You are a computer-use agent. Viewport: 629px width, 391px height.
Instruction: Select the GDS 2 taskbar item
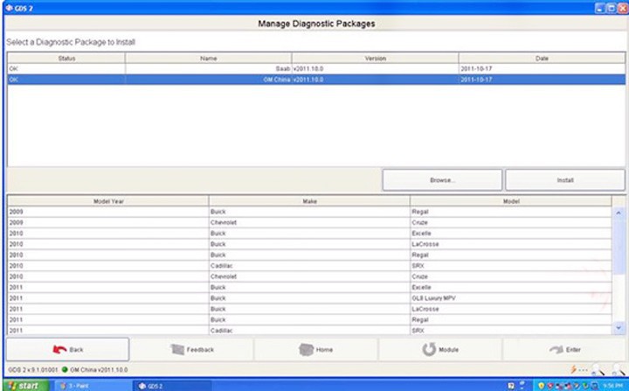click(x=172, y=386)
